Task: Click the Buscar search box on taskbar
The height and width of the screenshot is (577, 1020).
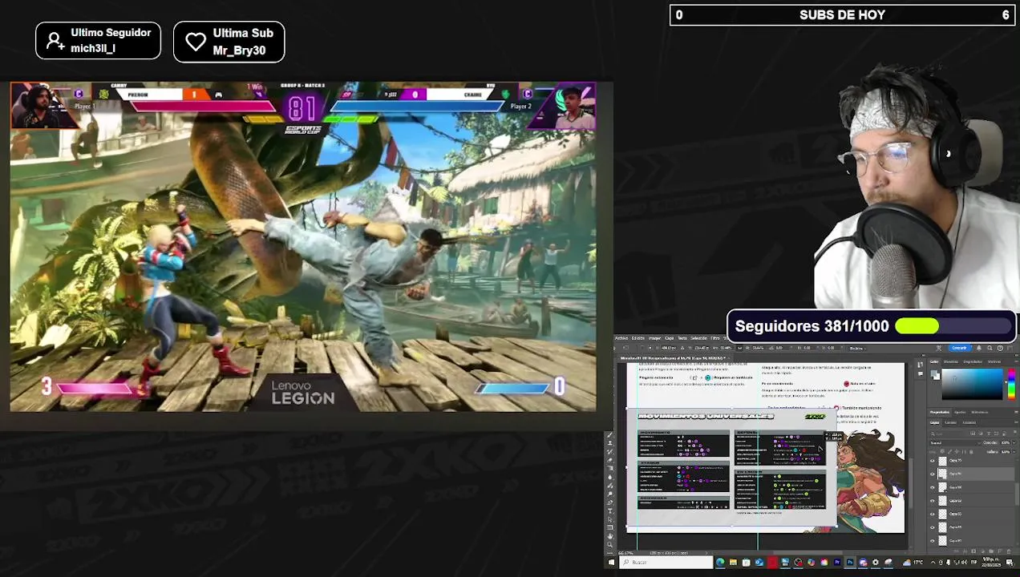Action: [x=666, y=562]
